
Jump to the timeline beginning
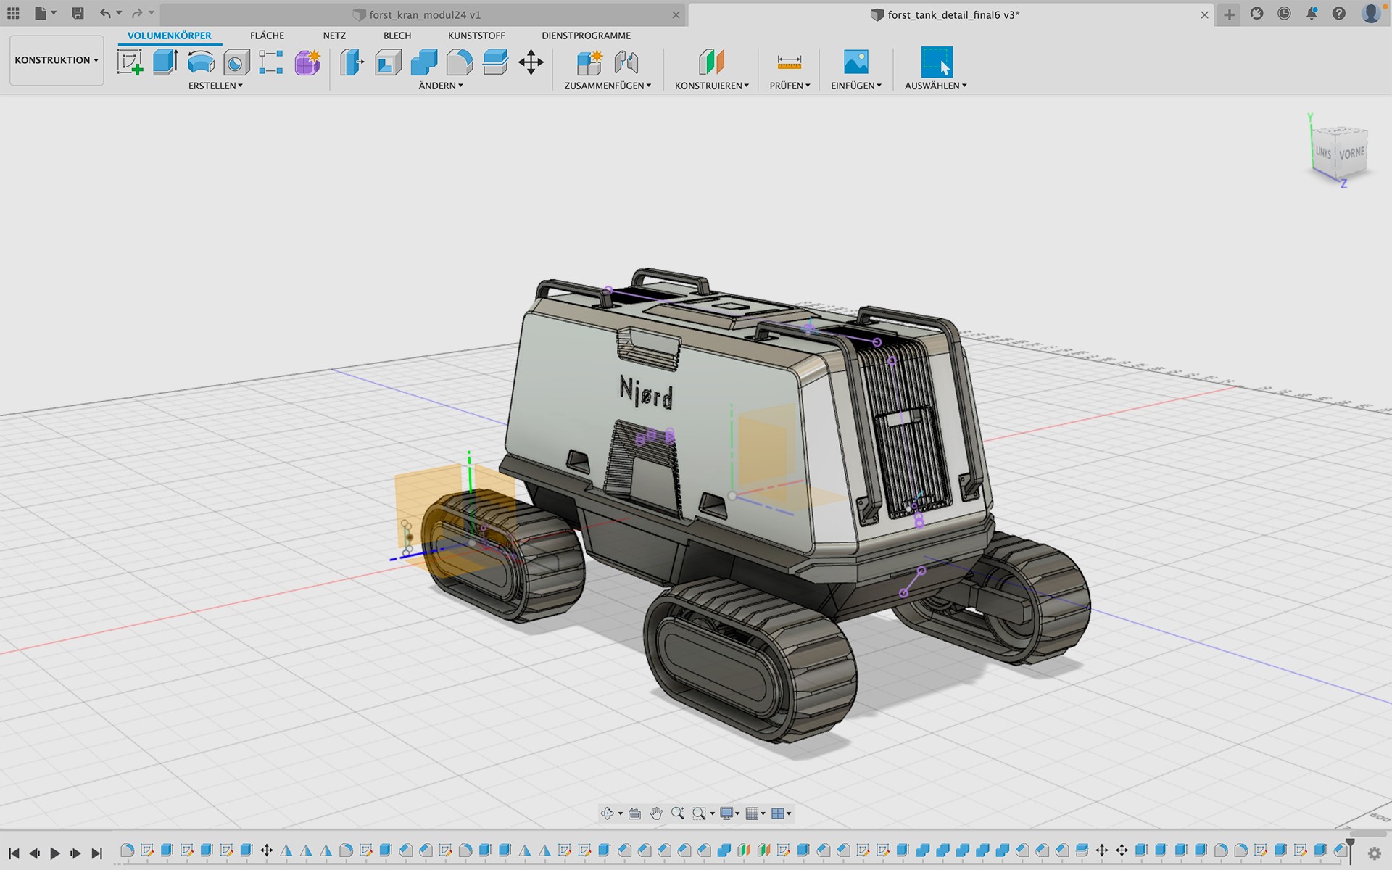pos(14,853)
